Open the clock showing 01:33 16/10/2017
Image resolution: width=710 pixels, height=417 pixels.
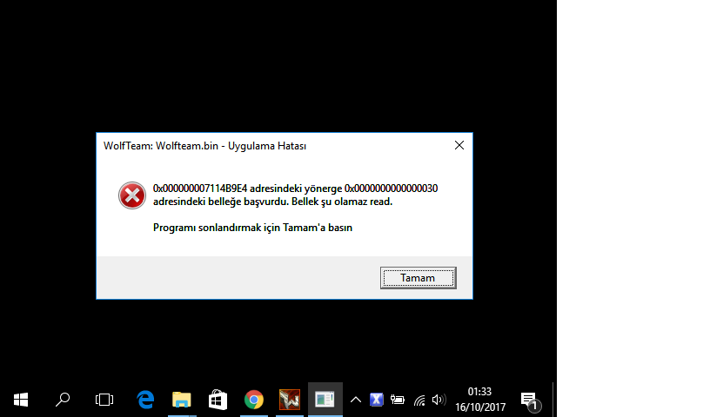[x=480, y=400]
